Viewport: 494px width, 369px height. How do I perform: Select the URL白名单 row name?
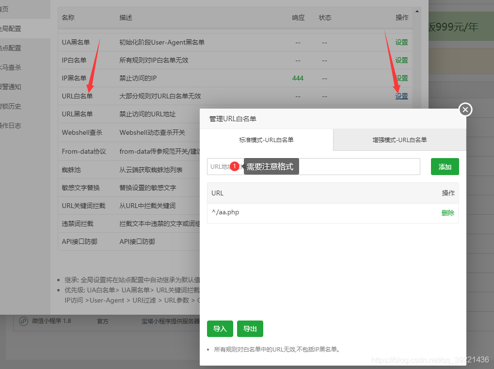click(77, 96)
